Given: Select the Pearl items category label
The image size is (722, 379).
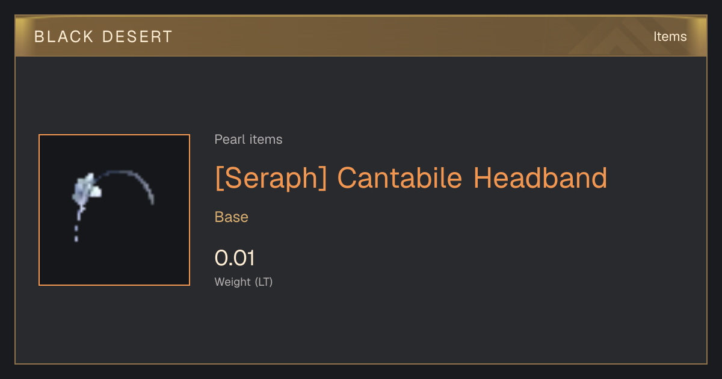Looking at the screenshot, I should (x=248, y=140).
